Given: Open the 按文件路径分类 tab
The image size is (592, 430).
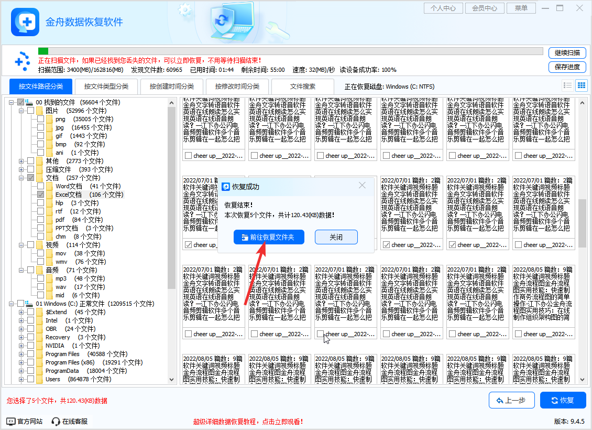Looking at the screenshot, I should click(41, 87).
